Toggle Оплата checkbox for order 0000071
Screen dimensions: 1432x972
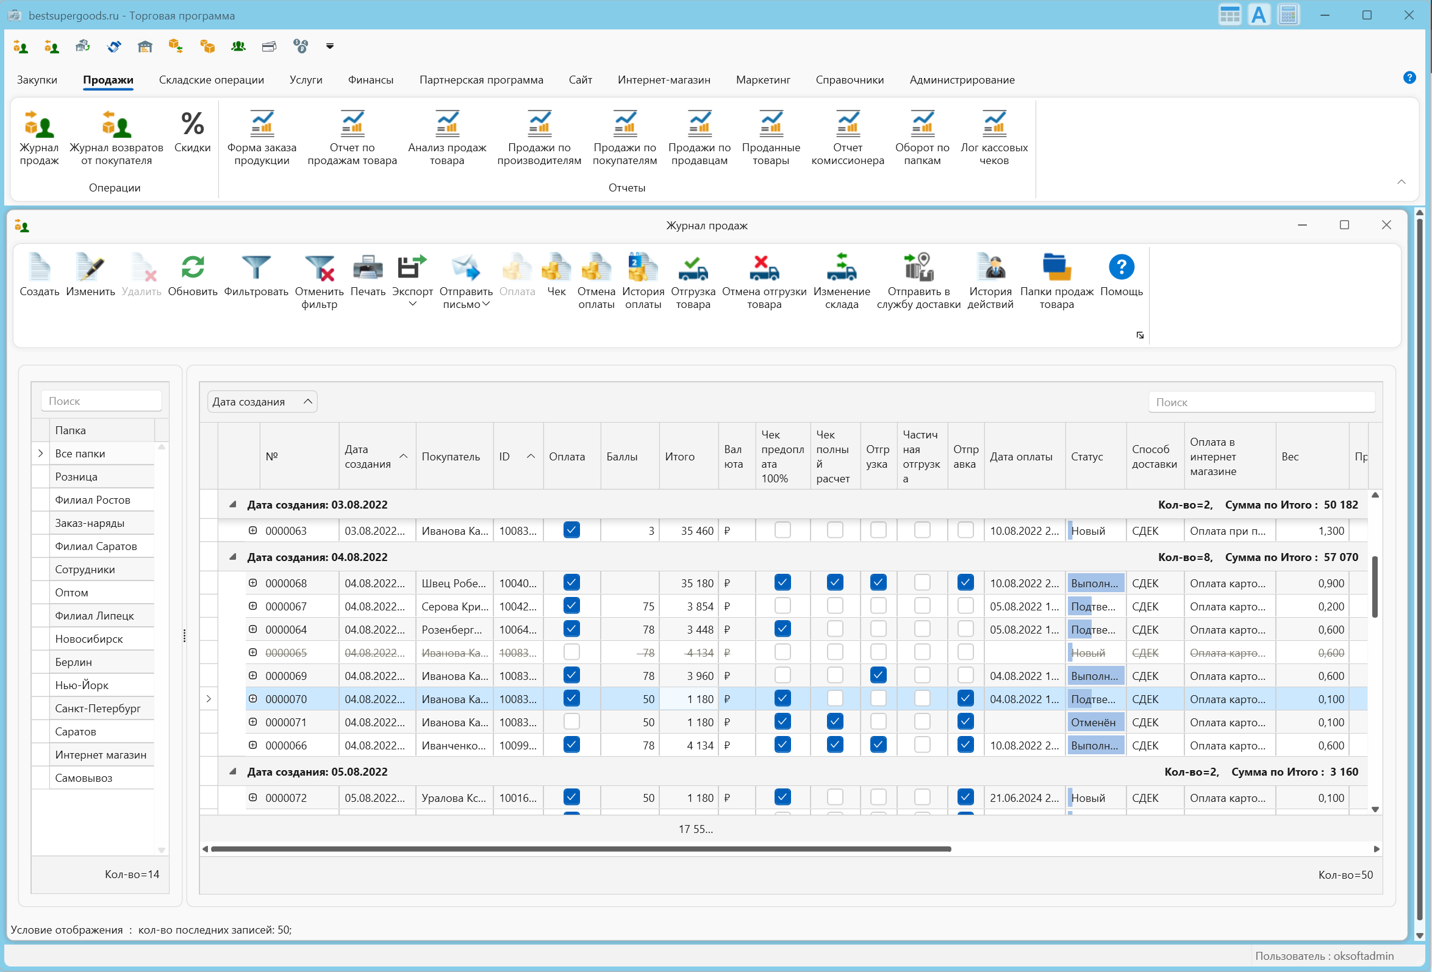[571, 721]
